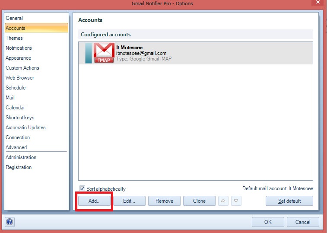327x233 pixels.
Task: Open the Calendar section
Action: tap(15, 108)
